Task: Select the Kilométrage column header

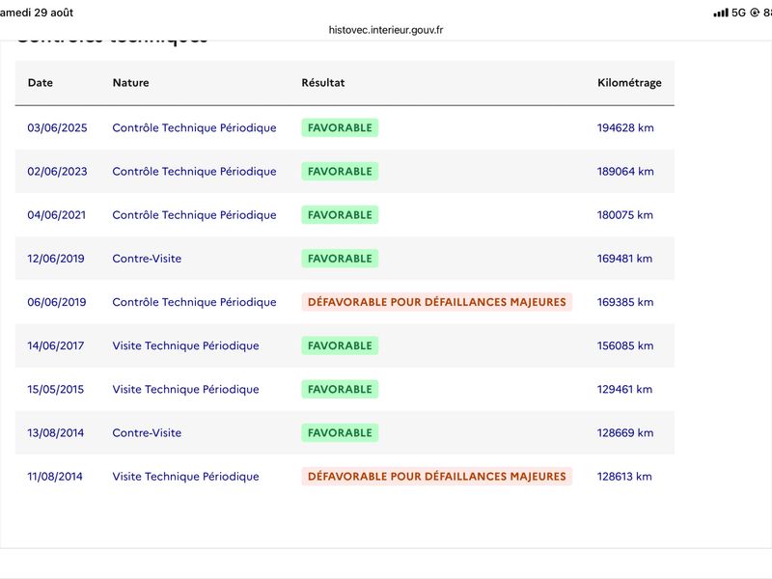Action: pos(629,83)
